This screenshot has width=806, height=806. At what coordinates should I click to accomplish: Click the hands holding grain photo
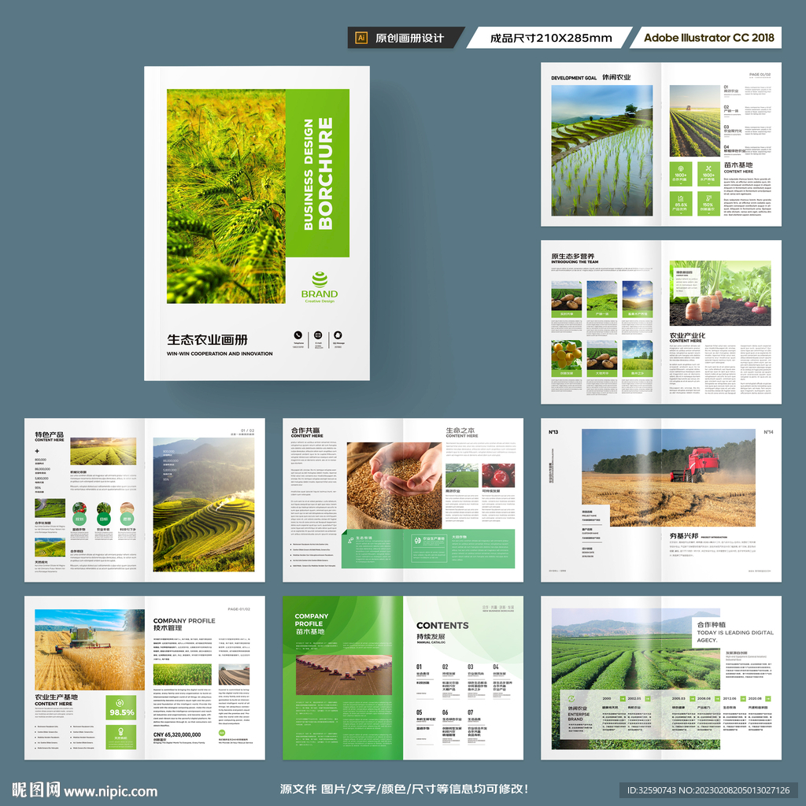point(394,486)
